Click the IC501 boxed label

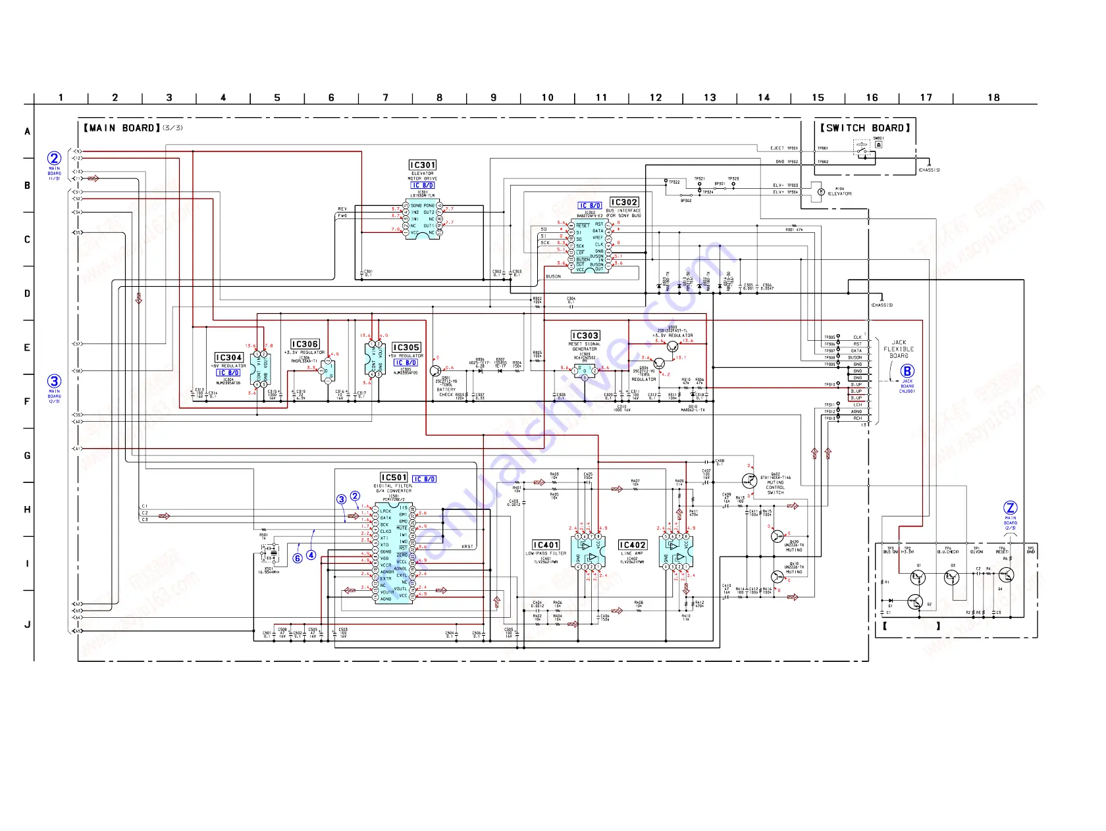coord(394,477)
